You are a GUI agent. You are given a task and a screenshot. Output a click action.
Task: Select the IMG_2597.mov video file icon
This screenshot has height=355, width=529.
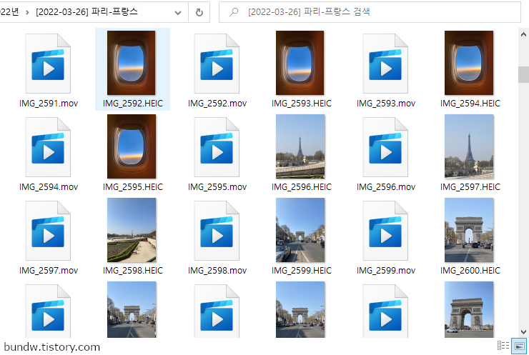coord(48,231)
